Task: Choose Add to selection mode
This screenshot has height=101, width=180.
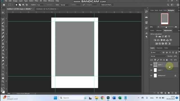Action: click(20, 5)
